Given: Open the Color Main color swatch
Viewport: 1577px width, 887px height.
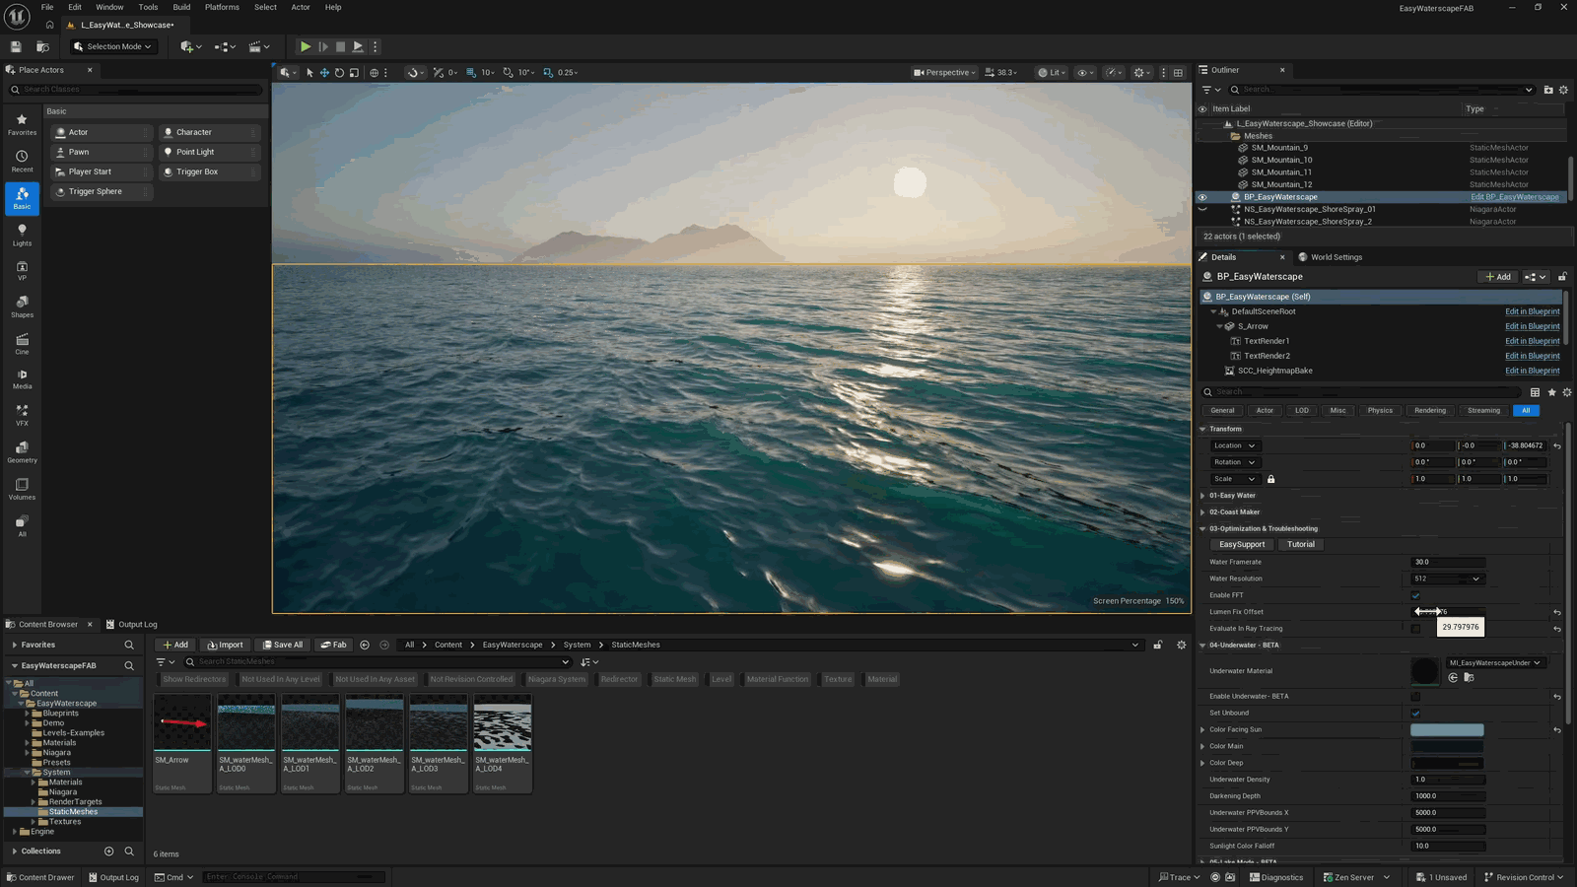Looking at the screenshot, I should (1447, 747).
